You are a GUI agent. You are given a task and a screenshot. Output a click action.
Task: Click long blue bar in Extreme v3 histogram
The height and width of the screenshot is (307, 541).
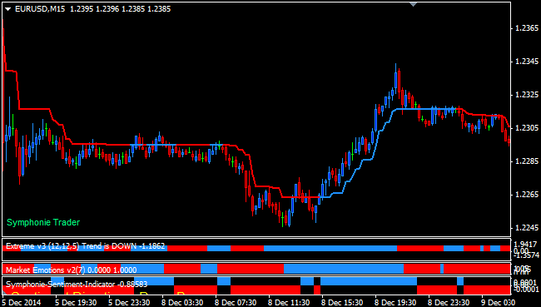(x=330, y=248)
